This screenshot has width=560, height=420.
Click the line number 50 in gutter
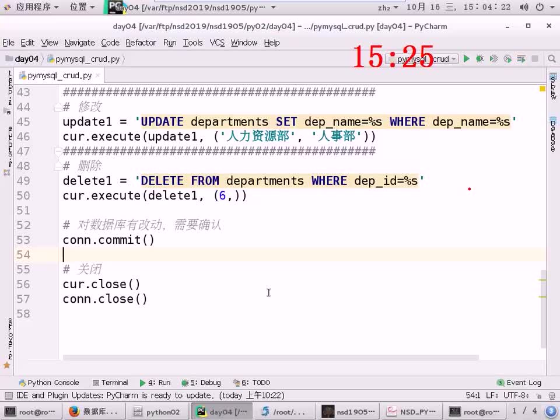(23, 196)
